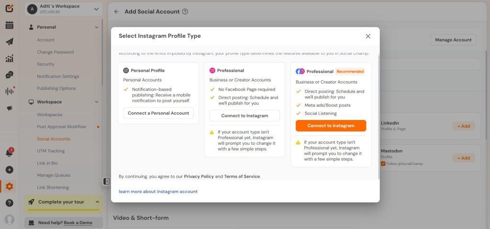Click the Social Listening feature text
Screen dimensions: 490x229
click(x=321, y=113)
